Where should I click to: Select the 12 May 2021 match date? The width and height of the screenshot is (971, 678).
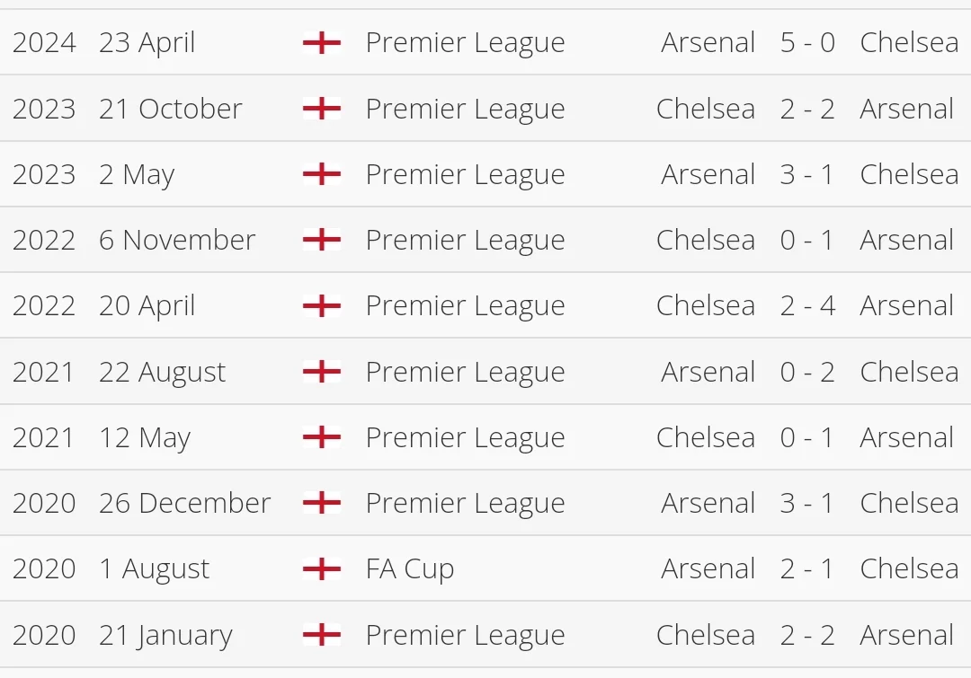[x=145, y=438]
